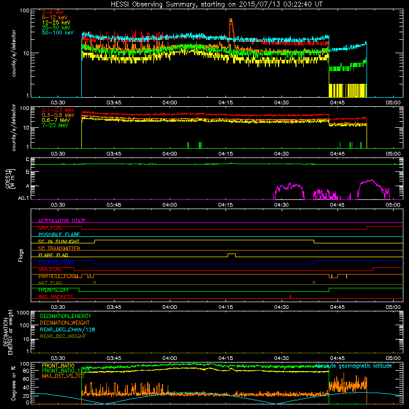Select the 6-12 keV legend label
This screenshot has width=409, height=409.
[55, 17]
